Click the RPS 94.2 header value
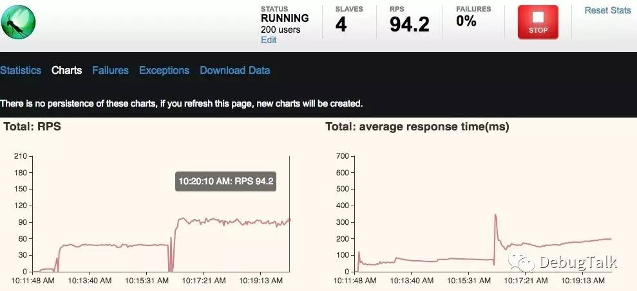The height and width of the screenshot is (291, 637). click(409, 24)
